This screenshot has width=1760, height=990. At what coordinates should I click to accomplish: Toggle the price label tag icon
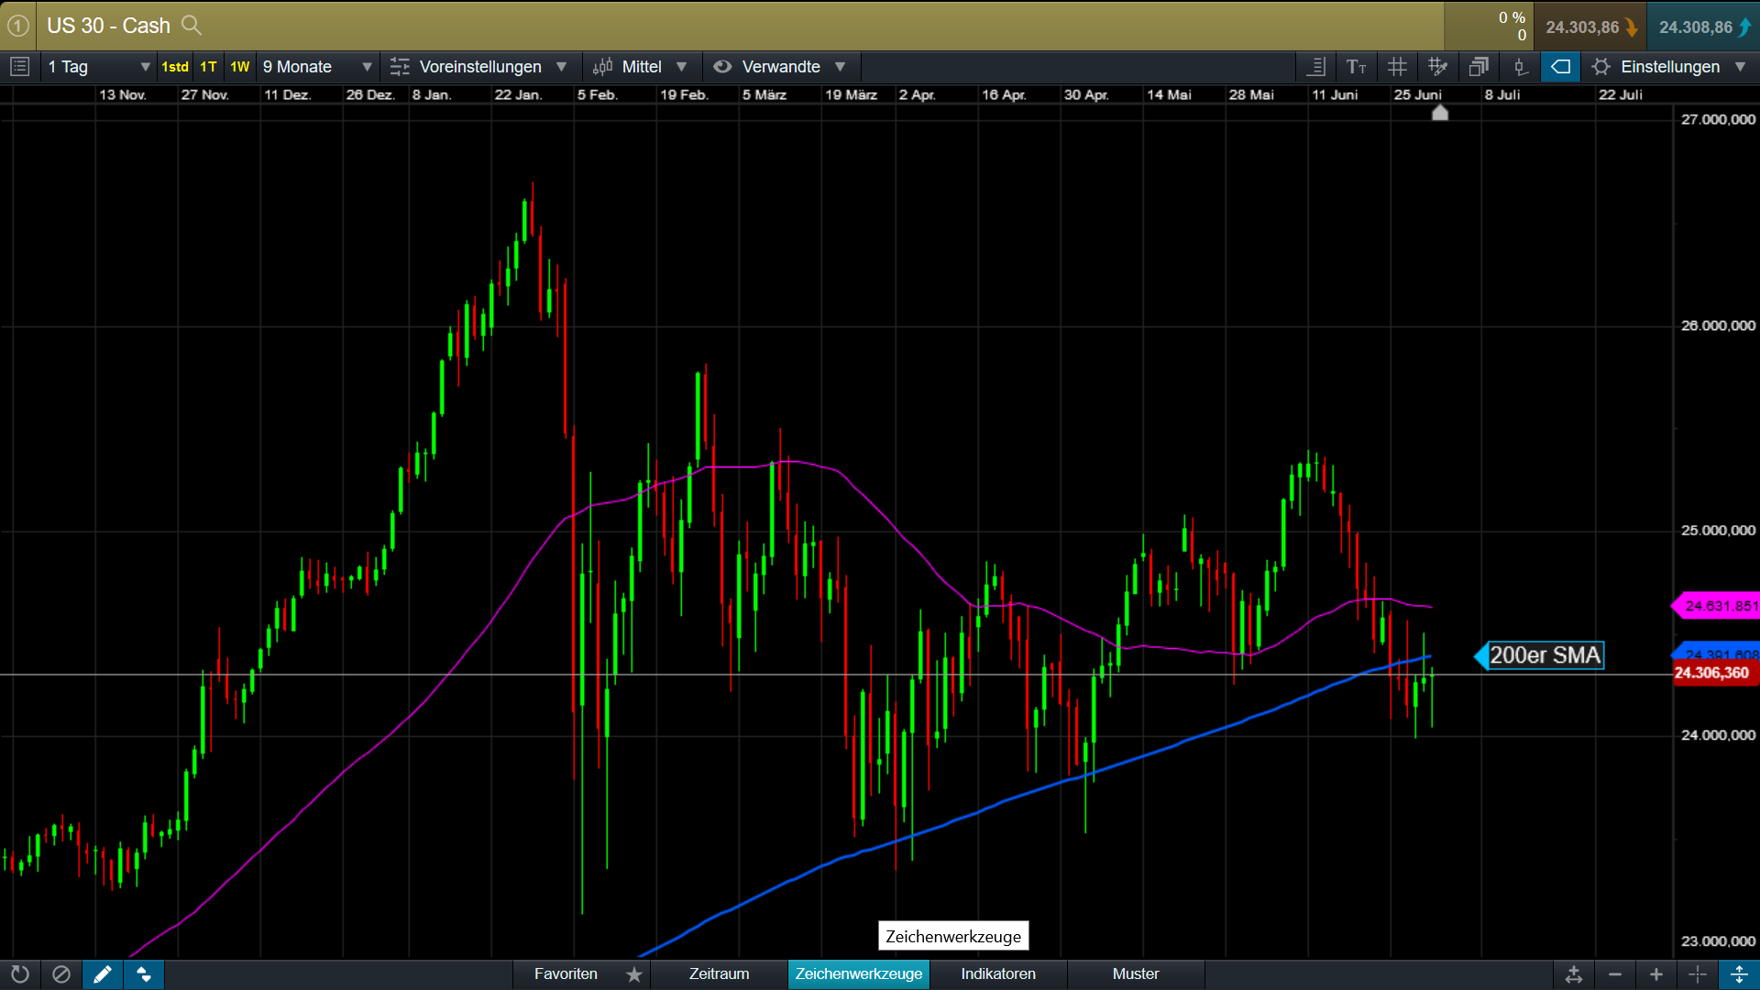1560,67
